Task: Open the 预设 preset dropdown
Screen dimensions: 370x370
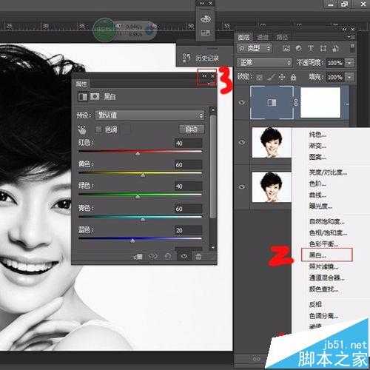Action: point(149,115)
